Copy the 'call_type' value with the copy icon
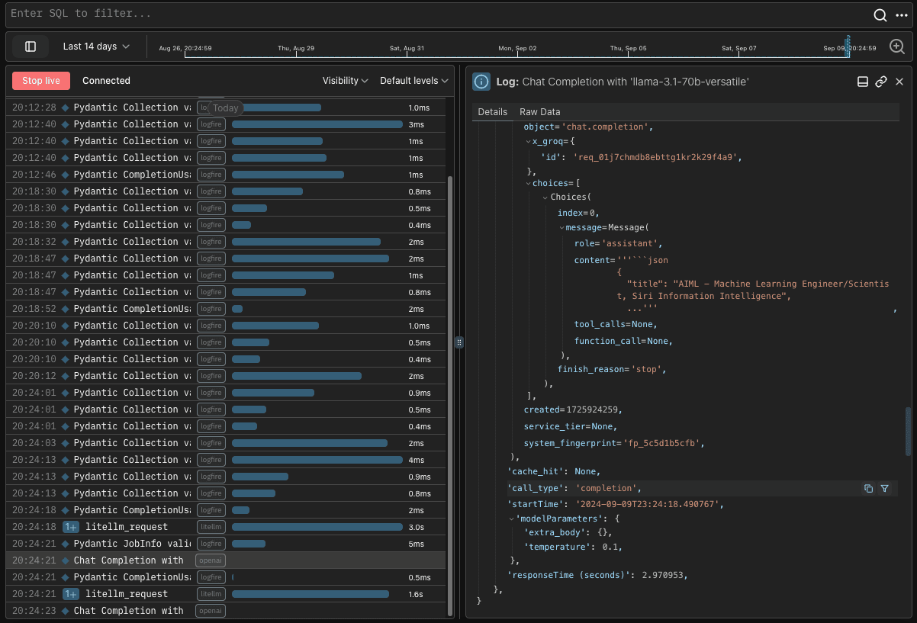The height and width of the screenshot is (623, 917). (868, 488)
